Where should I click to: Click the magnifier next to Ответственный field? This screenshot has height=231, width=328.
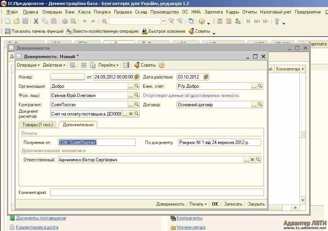click(x=258, y=160)
